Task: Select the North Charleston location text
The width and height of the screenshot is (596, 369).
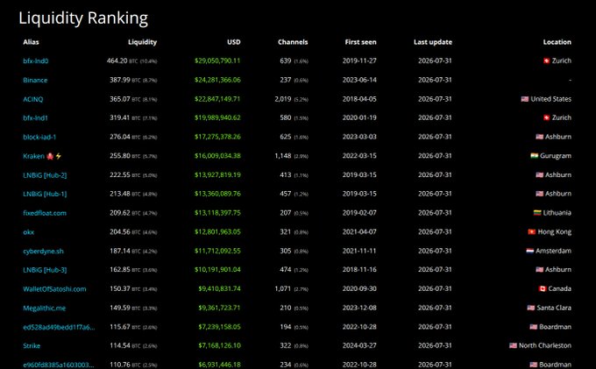Action: [x=545, y=346]
